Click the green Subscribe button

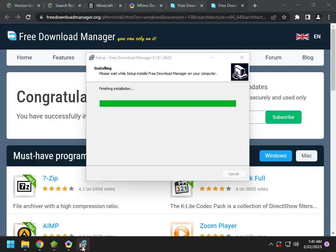pos(283,117)
